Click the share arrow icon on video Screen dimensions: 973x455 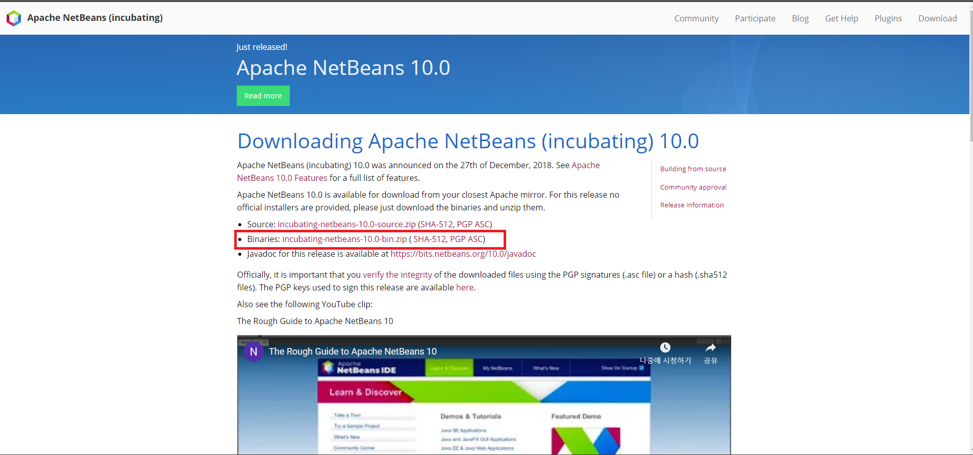click(x=711, y=347)
